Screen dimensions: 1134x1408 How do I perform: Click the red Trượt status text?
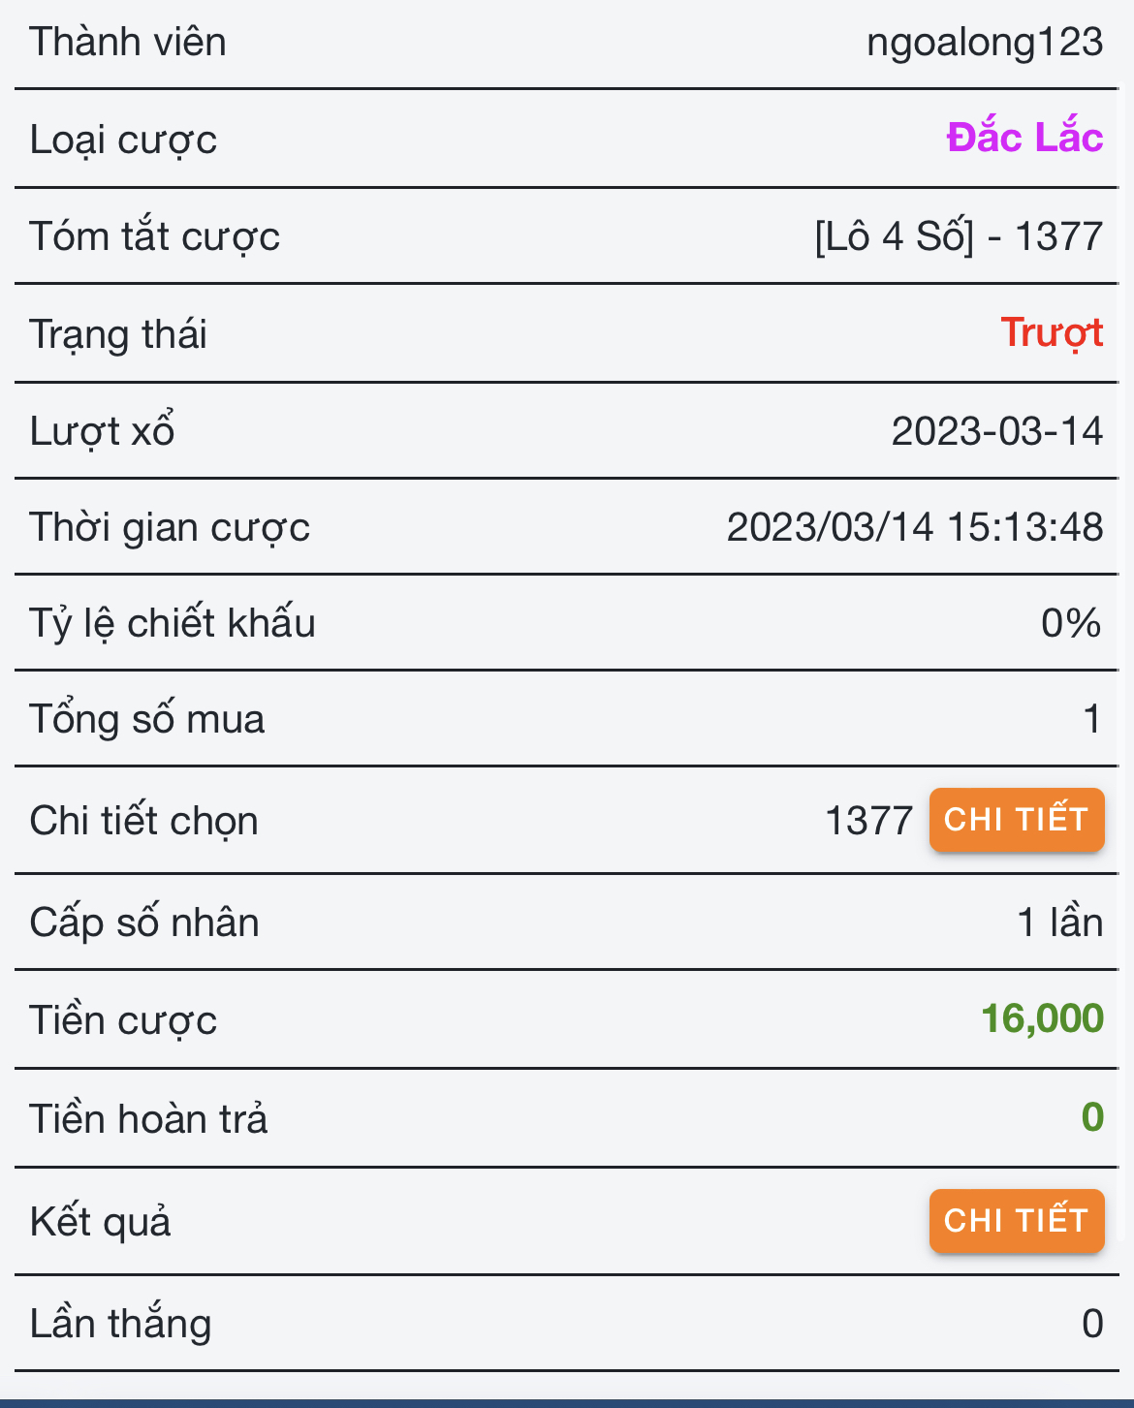coord(1051,333)
